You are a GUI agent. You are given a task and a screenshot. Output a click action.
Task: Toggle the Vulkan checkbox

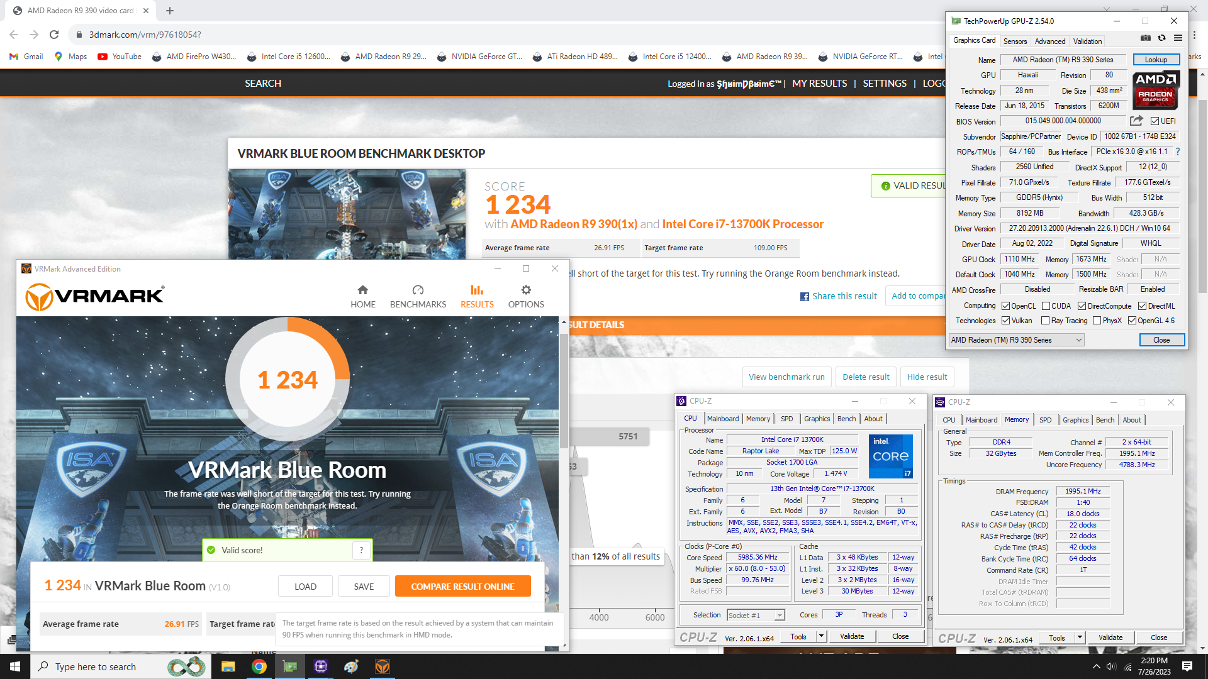tap(1005, 321)
